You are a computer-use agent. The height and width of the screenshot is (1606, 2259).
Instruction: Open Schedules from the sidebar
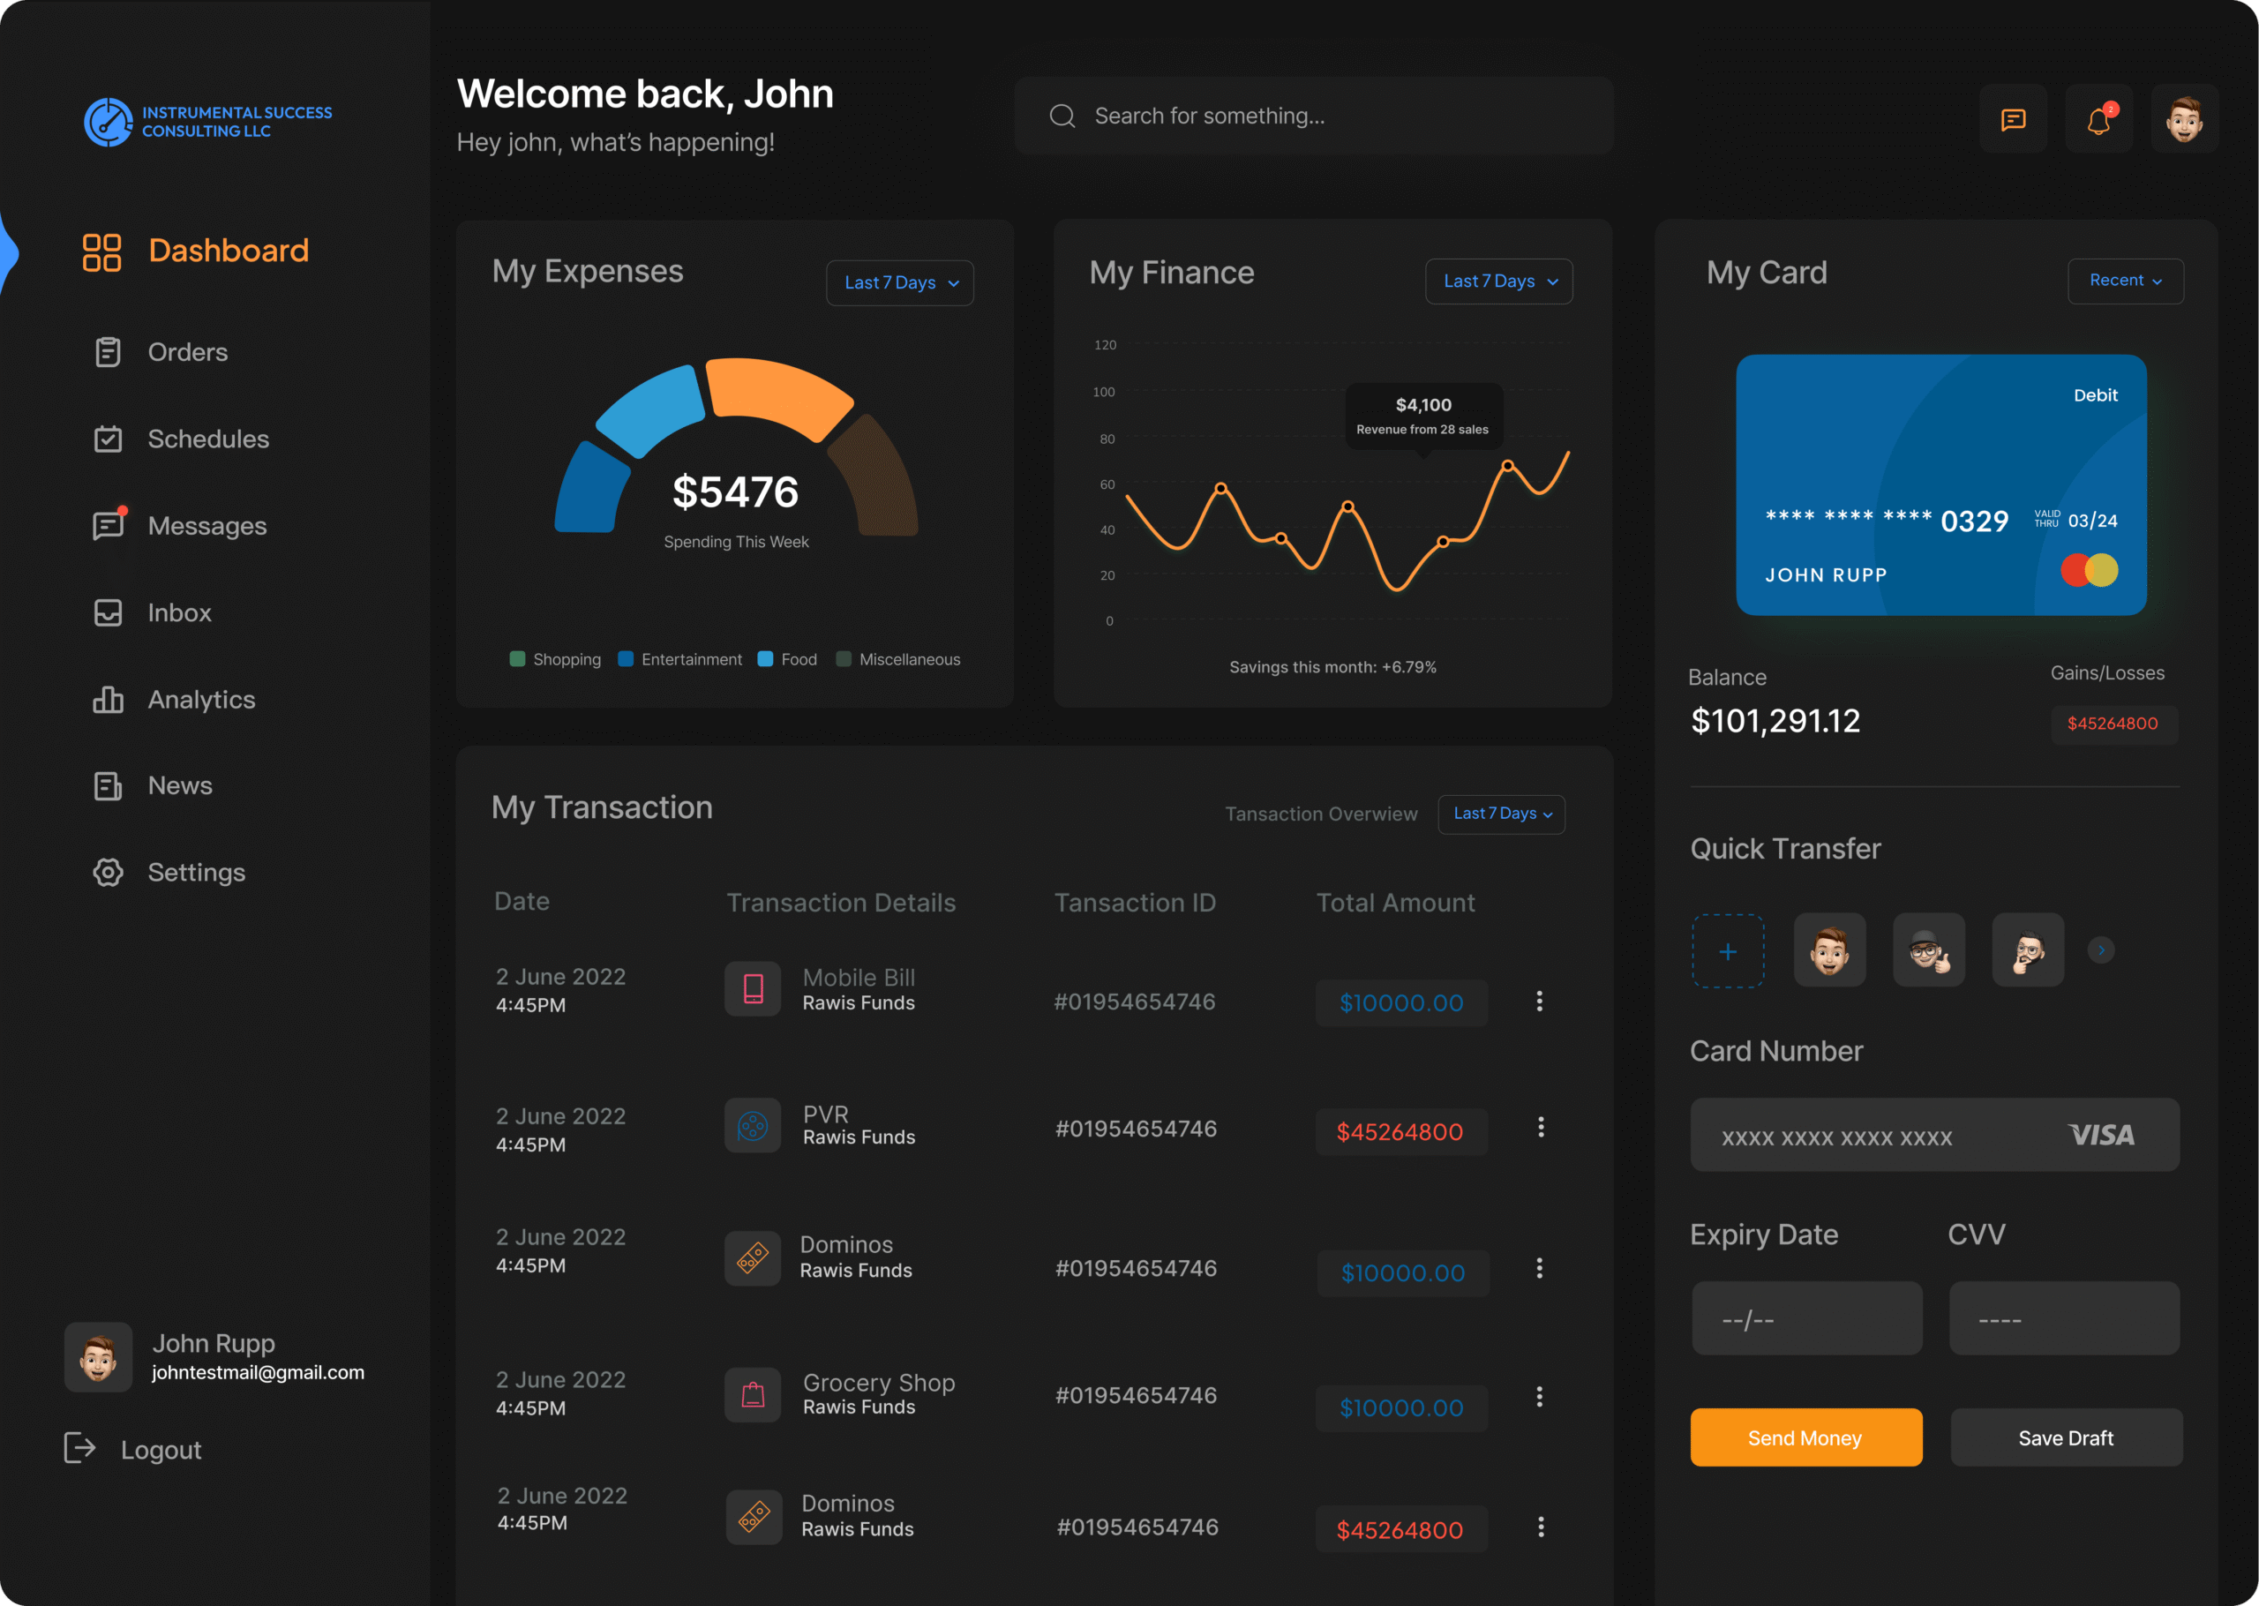tap(207, 439)
